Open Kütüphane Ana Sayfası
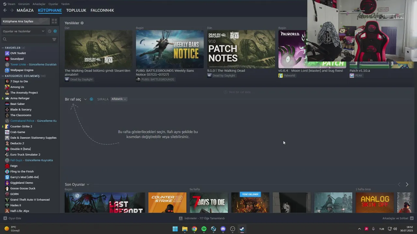417x234 pixels. click(x=26, y=21)
